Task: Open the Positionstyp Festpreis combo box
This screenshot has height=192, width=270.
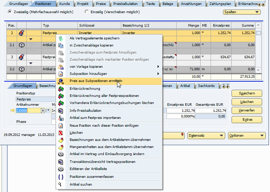Action: coord(36,99)
